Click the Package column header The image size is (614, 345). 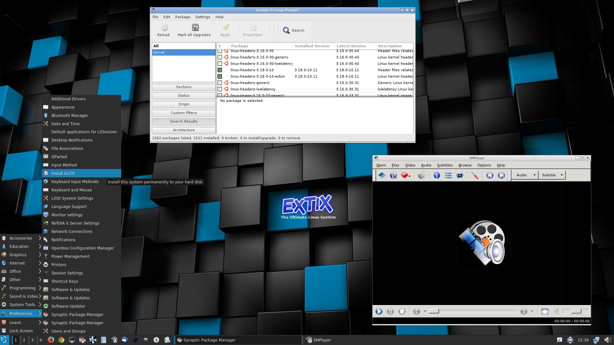[261, 46]
